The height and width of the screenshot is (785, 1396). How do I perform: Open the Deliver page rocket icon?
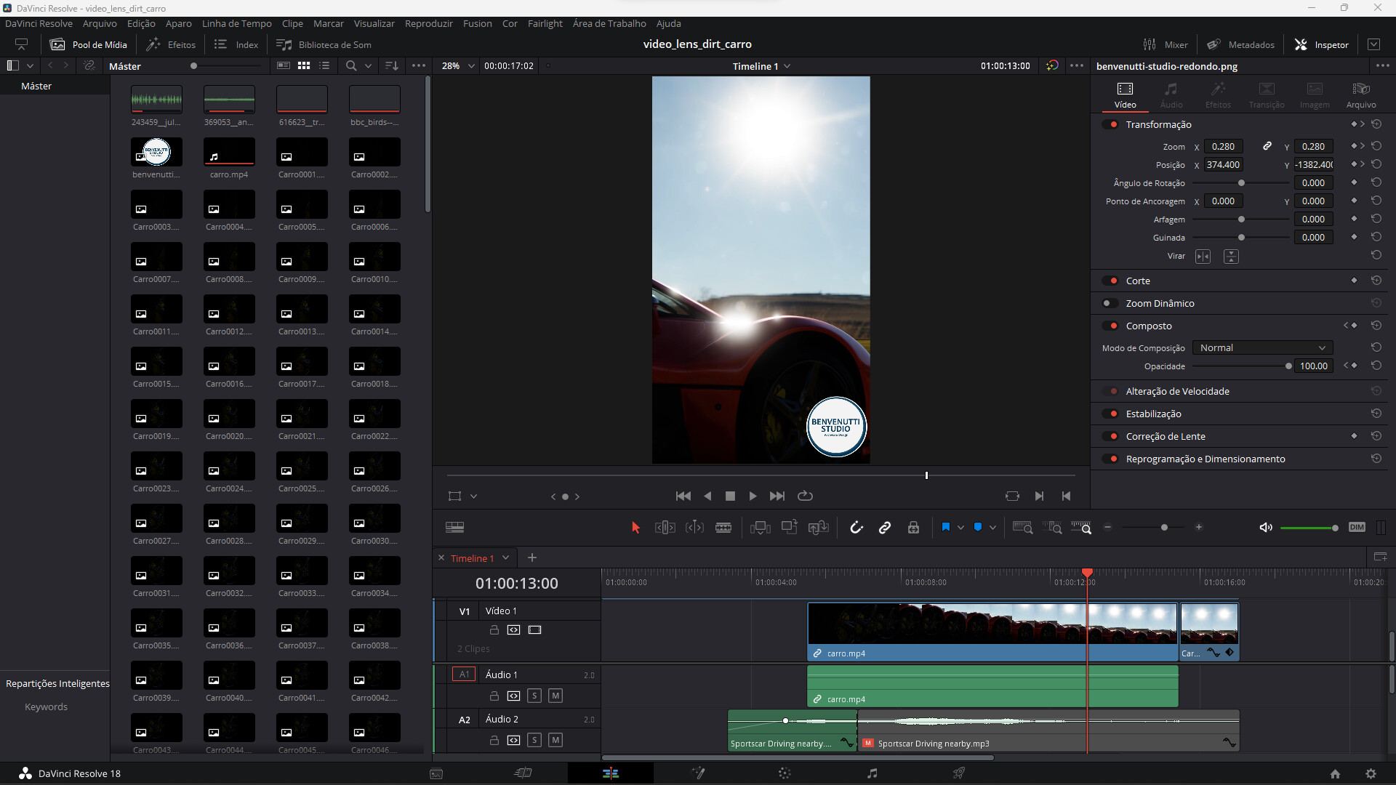point(959,773)
